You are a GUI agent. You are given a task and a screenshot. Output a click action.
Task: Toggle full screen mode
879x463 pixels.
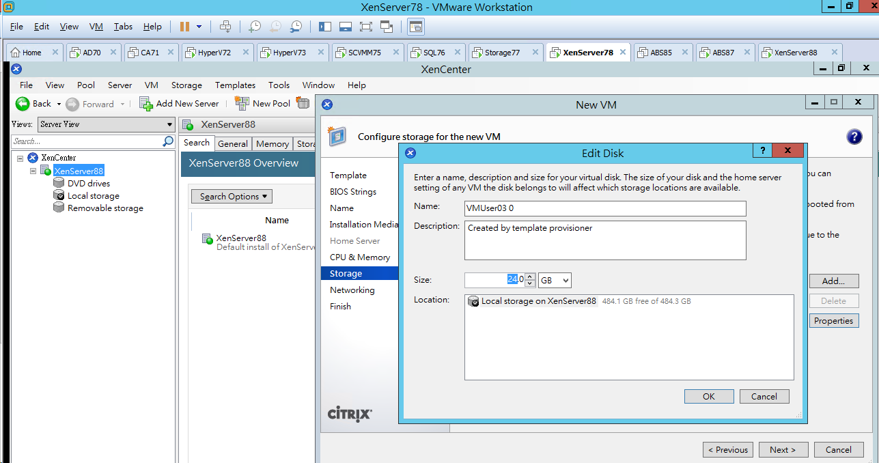tap(365, 25)
